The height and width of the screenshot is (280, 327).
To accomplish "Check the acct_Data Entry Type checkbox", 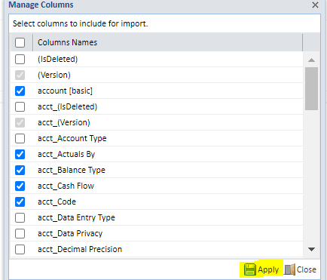I will [20, 217].
